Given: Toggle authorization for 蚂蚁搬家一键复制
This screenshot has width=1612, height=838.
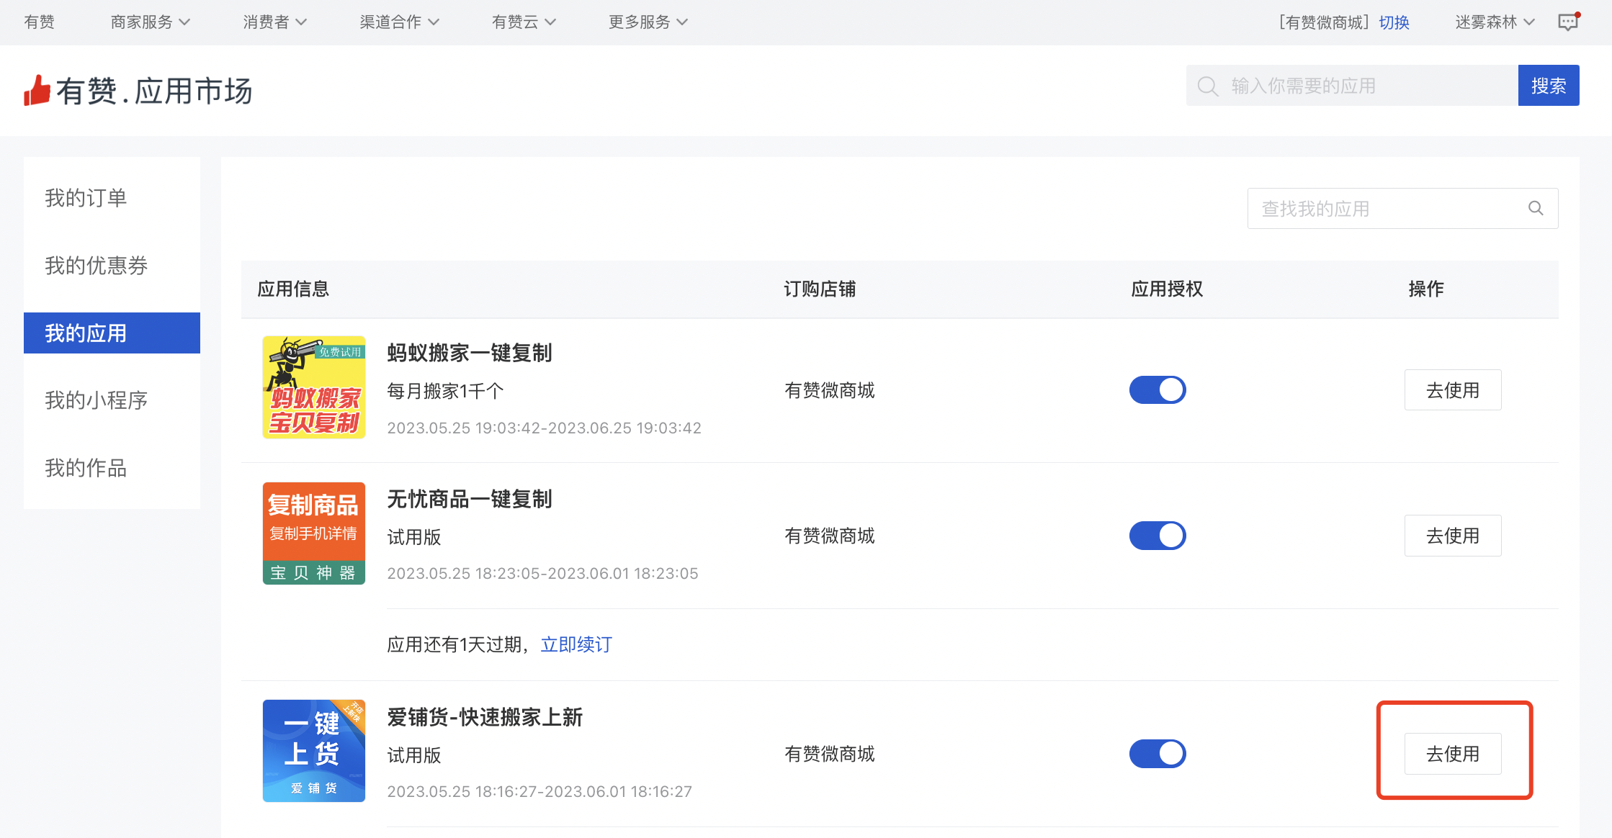Looking at the screenshot, I should (1157, 390).
